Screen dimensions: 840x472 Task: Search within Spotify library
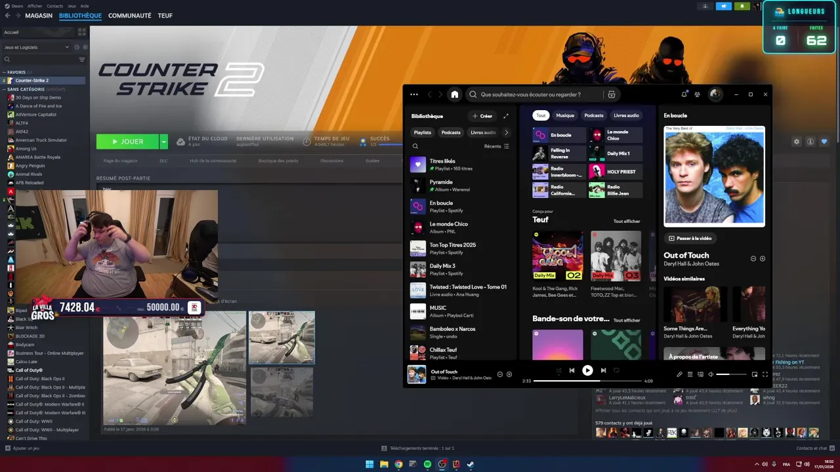[x=415, y=146]
